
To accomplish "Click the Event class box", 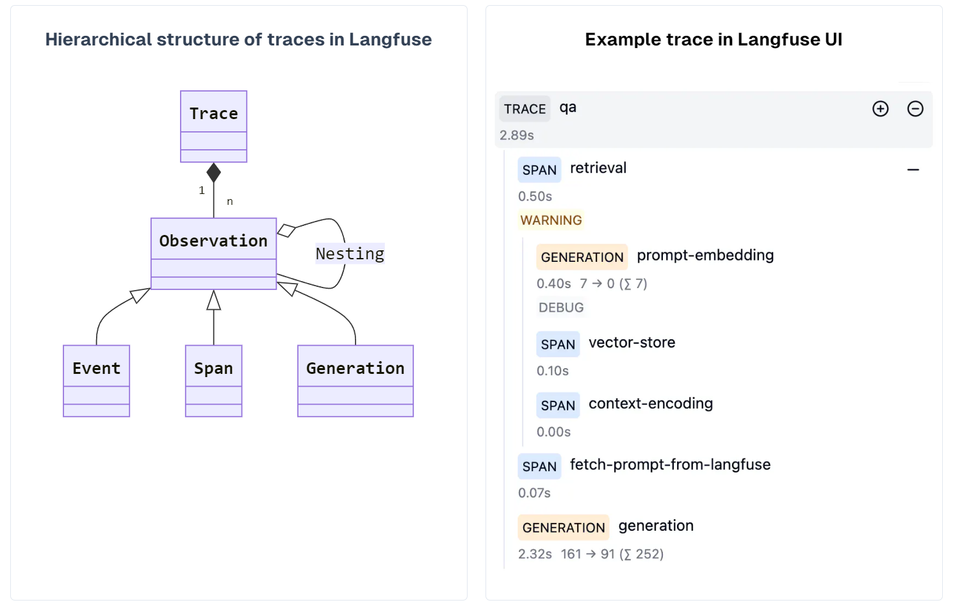I will point(96,381).
